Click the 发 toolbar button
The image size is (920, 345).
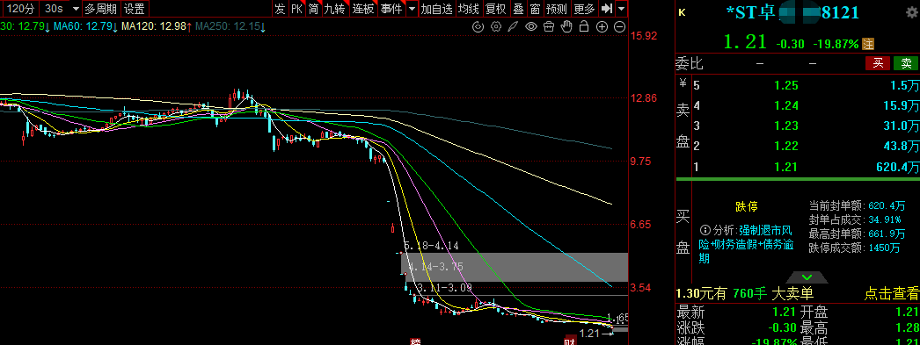[280, 8]
